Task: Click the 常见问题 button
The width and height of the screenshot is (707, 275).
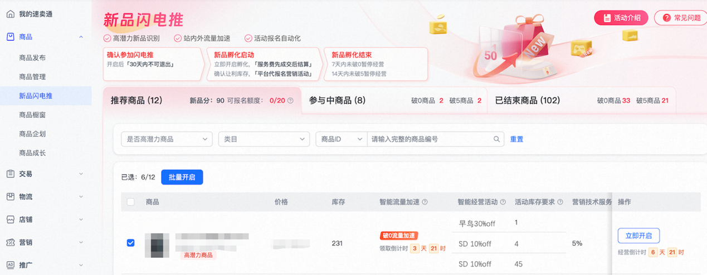Action: point(681,18)
